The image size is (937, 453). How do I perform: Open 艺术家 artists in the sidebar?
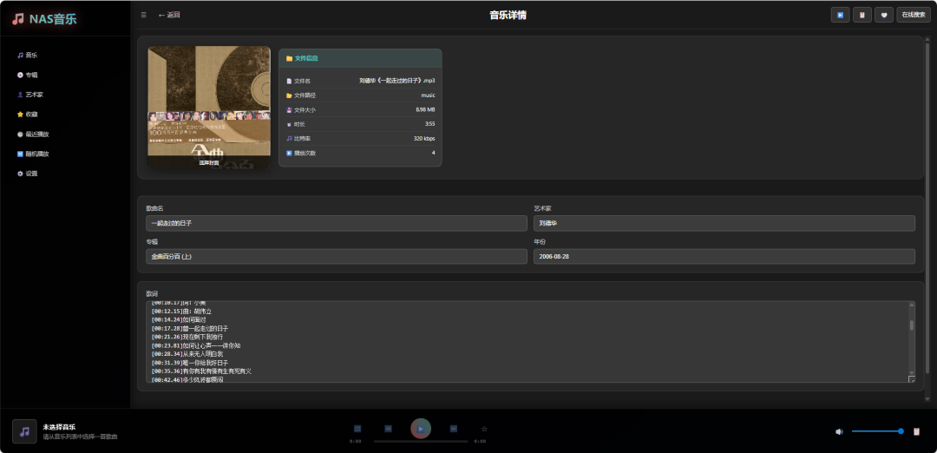[x=33, y=95]
